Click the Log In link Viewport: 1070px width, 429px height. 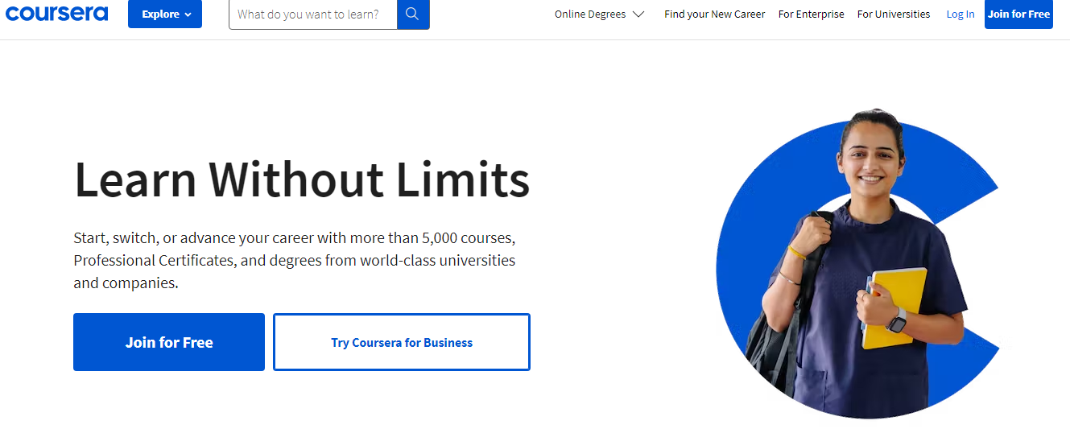click(x=961, y=14)
